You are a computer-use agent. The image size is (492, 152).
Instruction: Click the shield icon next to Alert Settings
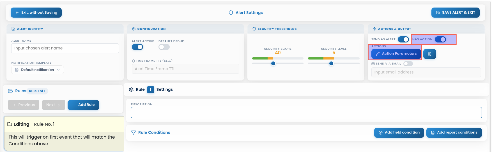pos(231,13)
